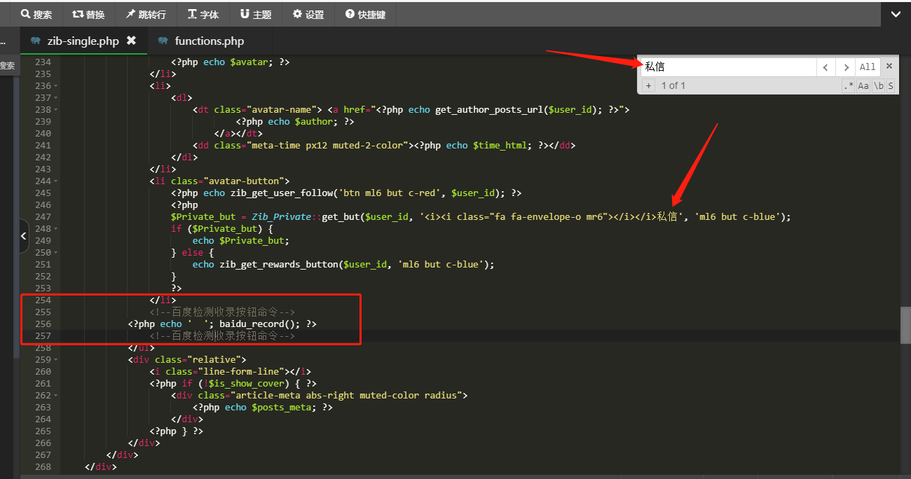Open the 主题 theme picker
The image size is (911, 479).
coord(256,14)
